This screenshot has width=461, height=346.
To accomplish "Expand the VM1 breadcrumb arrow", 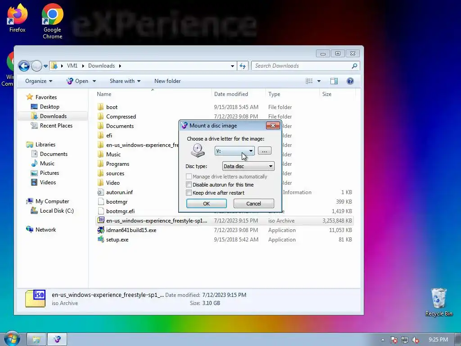I will [83, 66].
